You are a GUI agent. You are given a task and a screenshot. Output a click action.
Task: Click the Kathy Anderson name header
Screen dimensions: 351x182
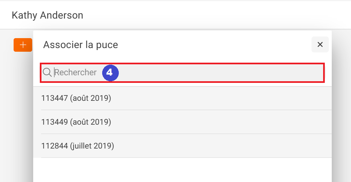(x=47, y=16)
